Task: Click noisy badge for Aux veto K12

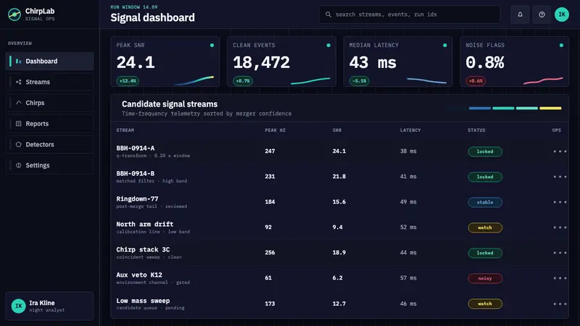Action: click(485, 278)
